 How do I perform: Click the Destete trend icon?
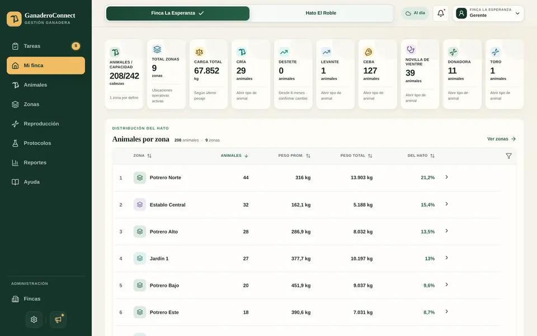(284, 52)
